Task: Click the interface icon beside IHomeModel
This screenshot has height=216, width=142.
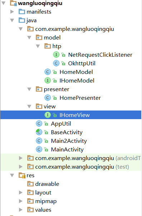Action: (48, 81)
